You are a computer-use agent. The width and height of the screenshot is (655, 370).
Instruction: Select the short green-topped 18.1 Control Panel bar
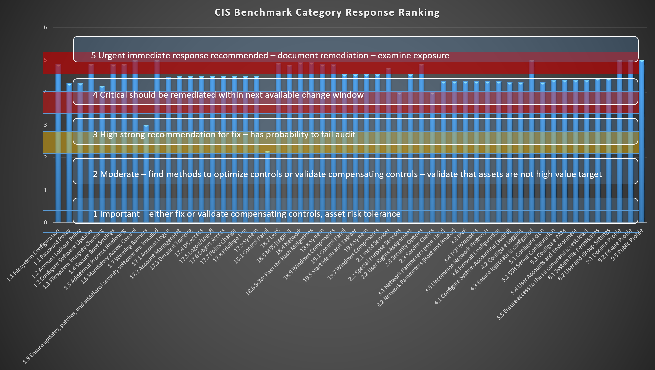point(267,187)
